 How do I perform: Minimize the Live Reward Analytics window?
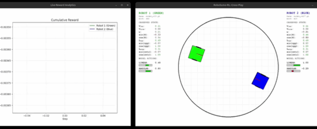[x=116, y=5]
